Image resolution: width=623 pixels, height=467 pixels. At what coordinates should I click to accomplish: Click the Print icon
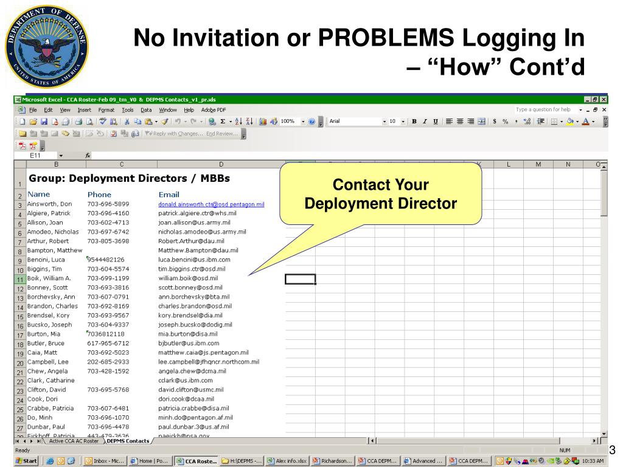pos(78,122)
